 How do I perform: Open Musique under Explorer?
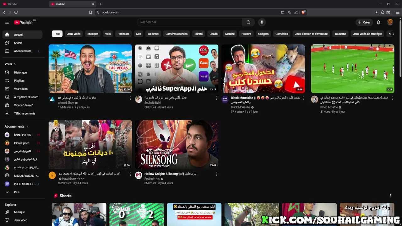22,212
